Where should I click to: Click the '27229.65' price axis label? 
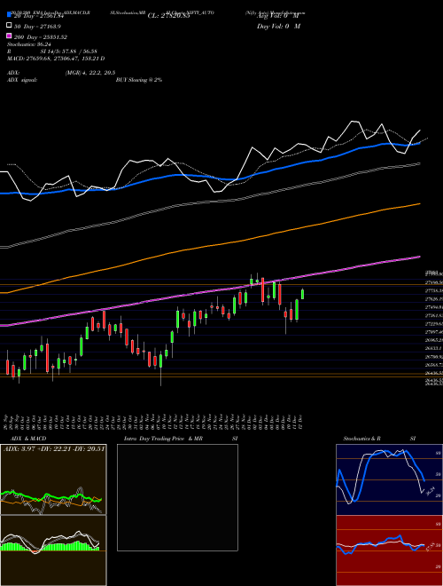point(433,324)
